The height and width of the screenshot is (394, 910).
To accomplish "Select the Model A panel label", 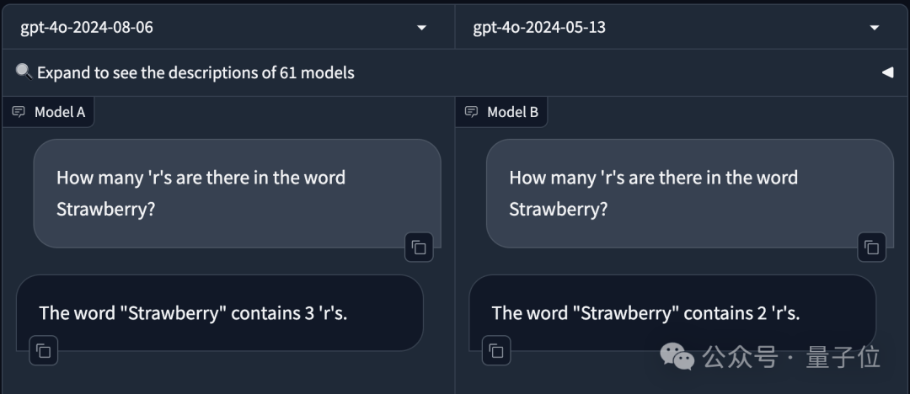I will coord(59,112).
